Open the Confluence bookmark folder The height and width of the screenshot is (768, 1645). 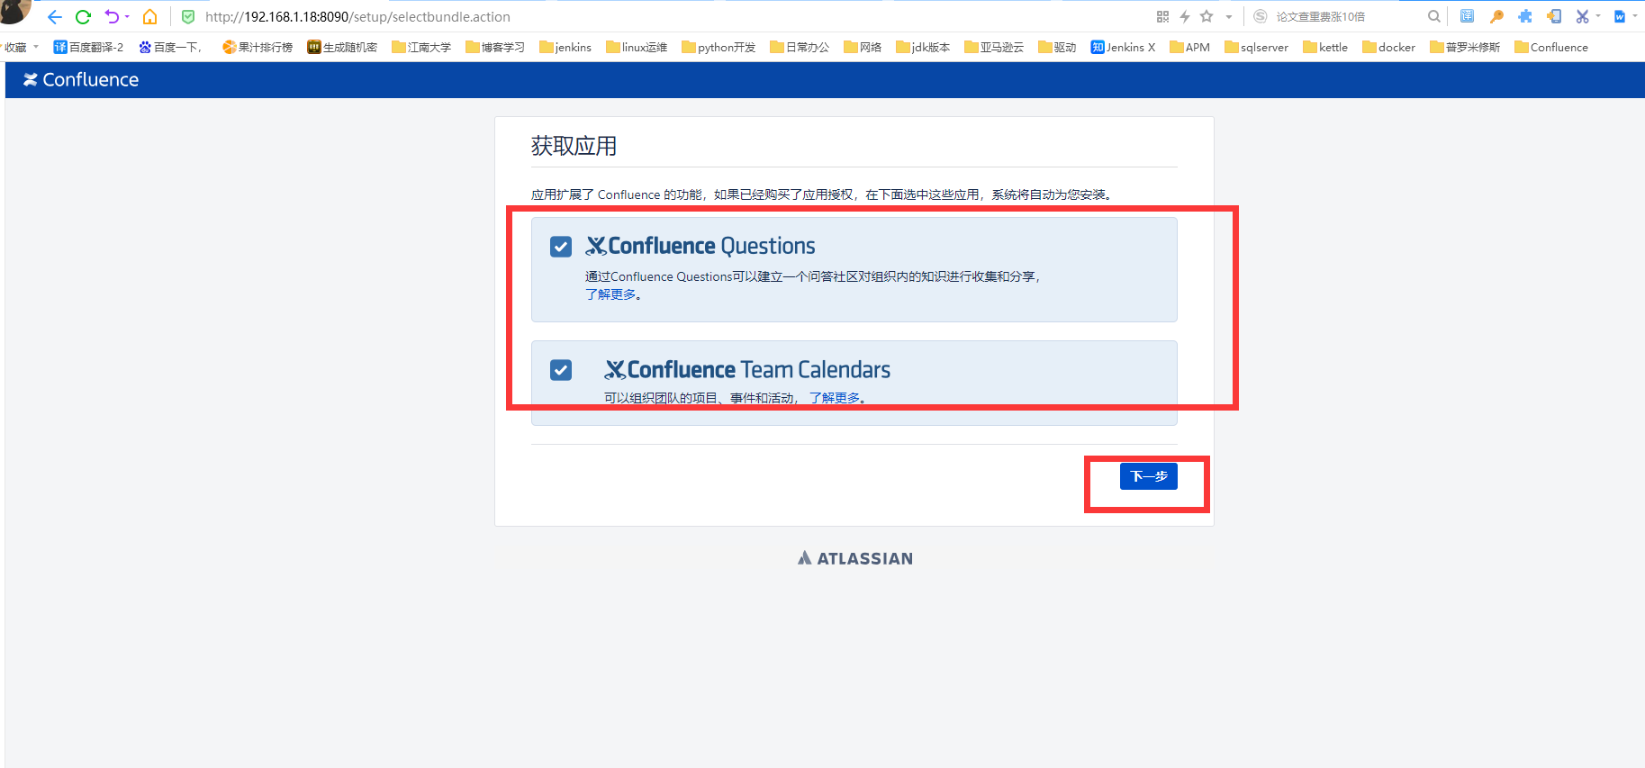click(x=1551, y=48)
